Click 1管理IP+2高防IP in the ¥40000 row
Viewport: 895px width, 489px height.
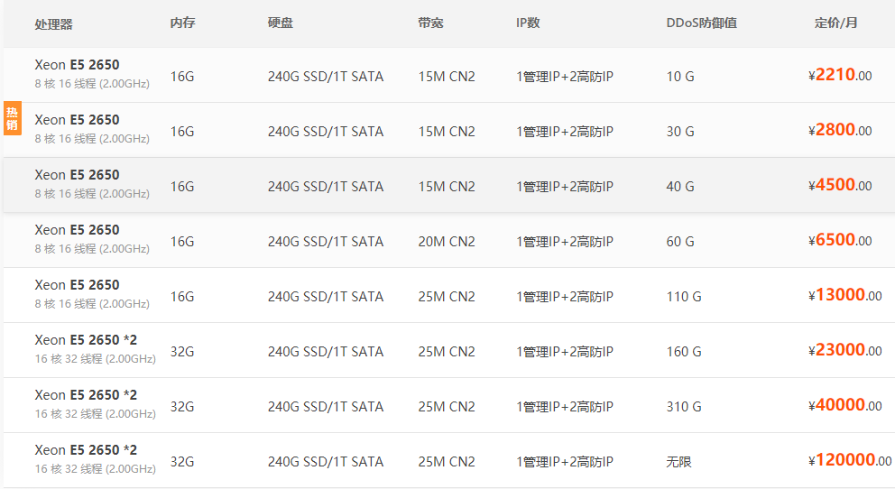tap(565, 407)
